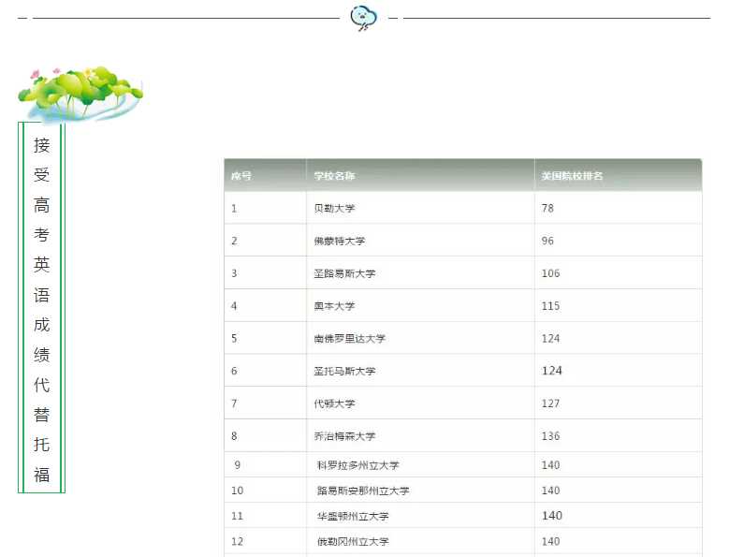Screen dimensions: 729x557
Task: Select 贝勒大学 in the table
Action: tap(334, 209)
